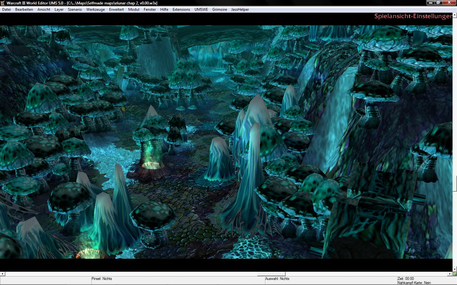Open the Szenario menu

point(75,9)
